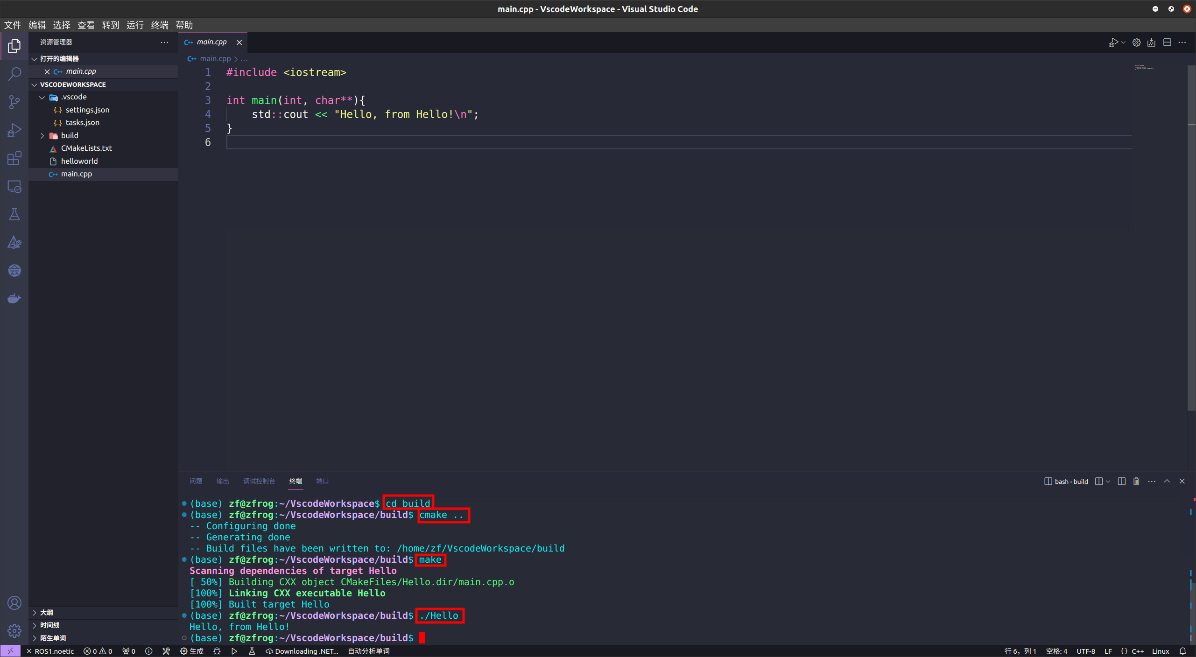Toggle the split editor layout

[1167, 42]
